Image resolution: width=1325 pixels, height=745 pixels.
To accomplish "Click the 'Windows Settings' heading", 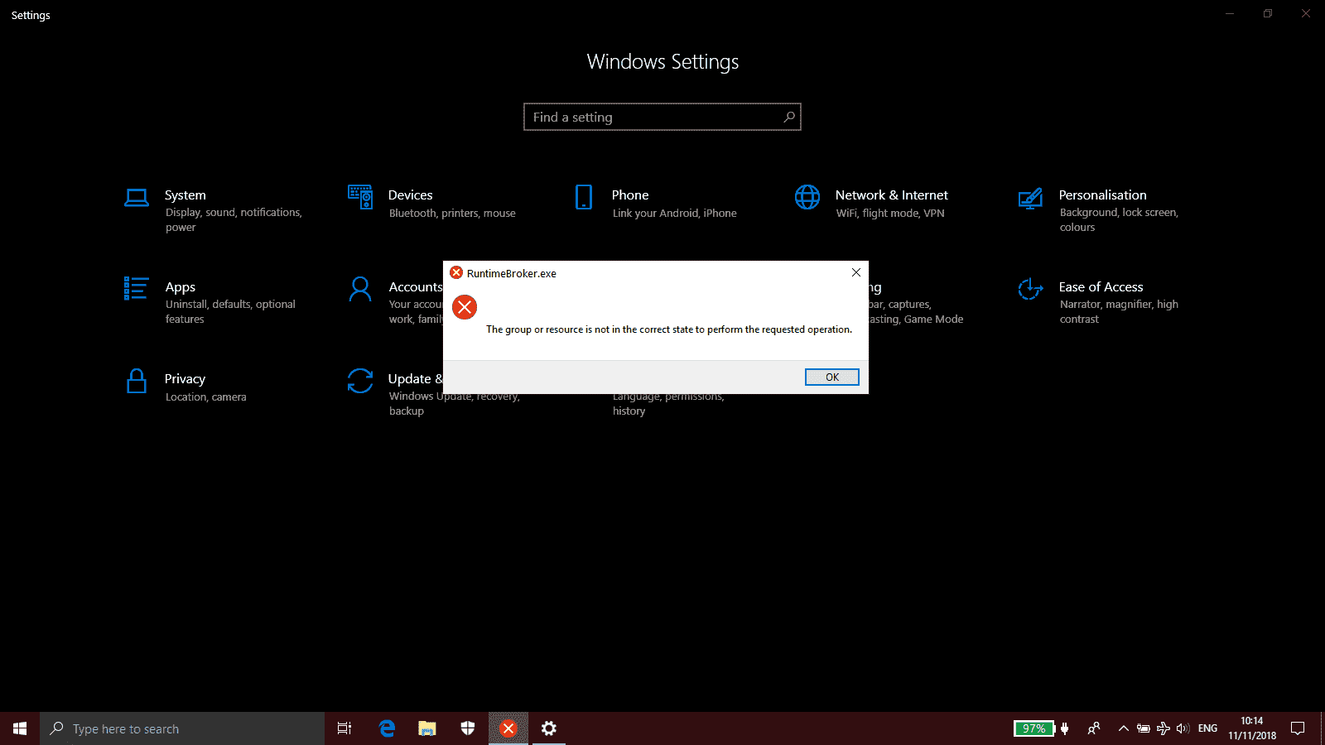I will (x=662, y=62).
